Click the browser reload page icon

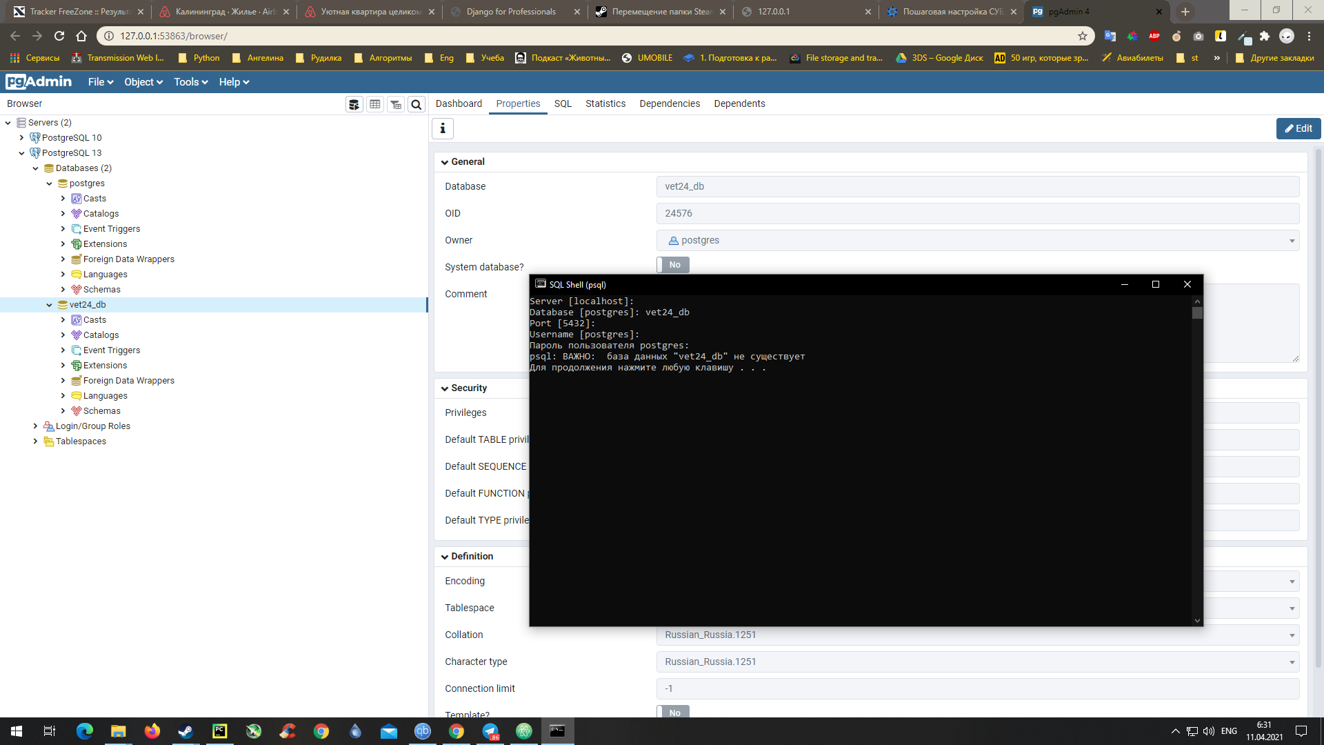pos(59,36)
